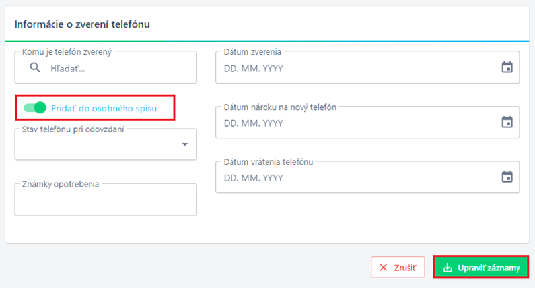Image resolution: width=535 pixels, height=288 pixels.
Task: Click the Komu je telefón zverený label
Action: tap(67, 52)
